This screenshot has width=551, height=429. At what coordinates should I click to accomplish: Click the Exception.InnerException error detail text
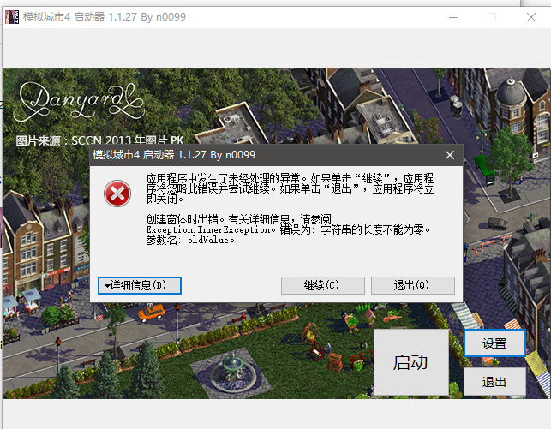pyautogui.click(x=287, y=229)
